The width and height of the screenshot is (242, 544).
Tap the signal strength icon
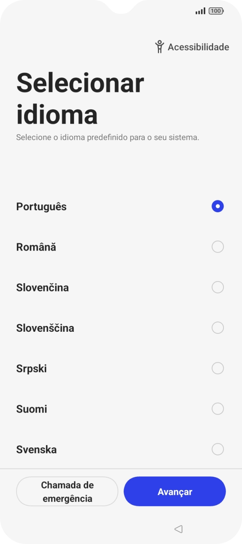(200, 10)
